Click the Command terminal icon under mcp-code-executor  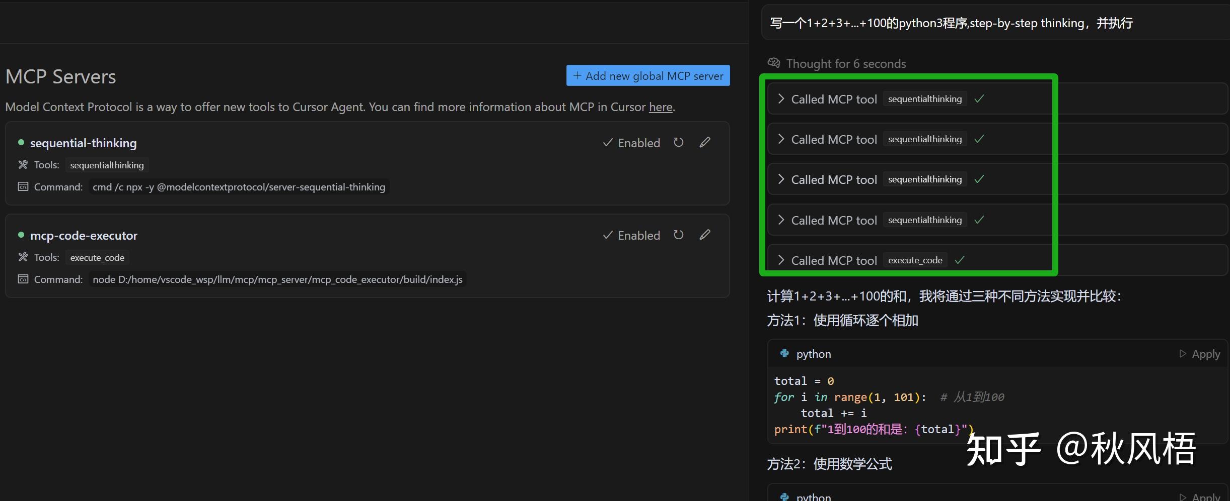pos(23,279)
